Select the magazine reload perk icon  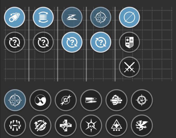pos(43,17)
